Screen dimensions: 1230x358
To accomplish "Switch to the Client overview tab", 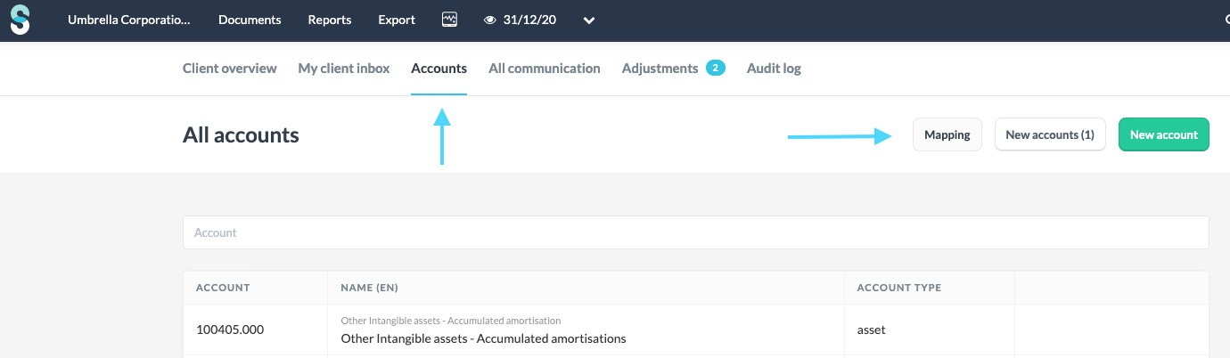I will click(x=230, y=69).
